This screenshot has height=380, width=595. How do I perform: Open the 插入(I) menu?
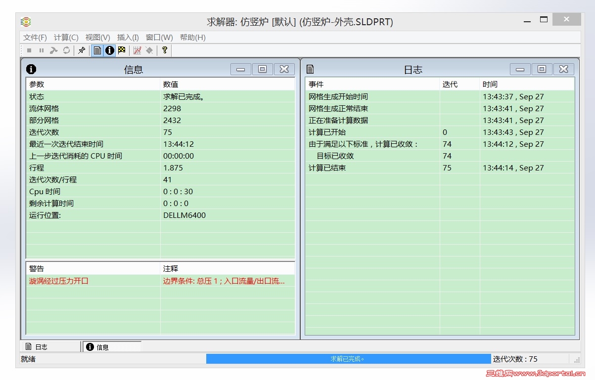click(128, 38)
